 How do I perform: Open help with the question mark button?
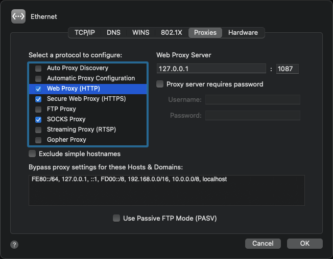14,245
